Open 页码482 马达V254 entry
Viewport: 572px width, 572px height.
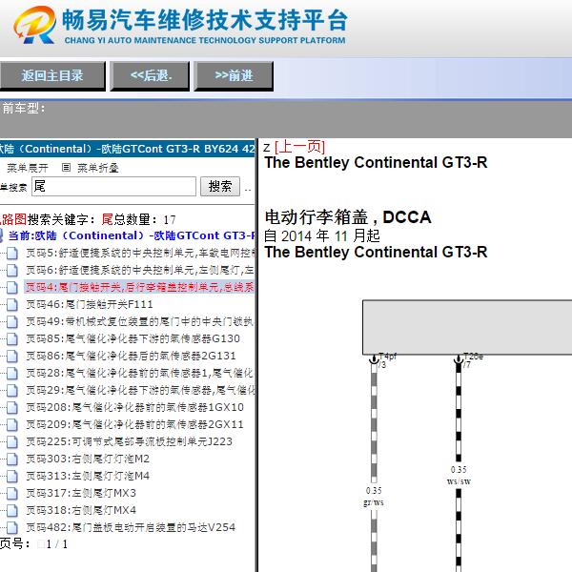131,527
